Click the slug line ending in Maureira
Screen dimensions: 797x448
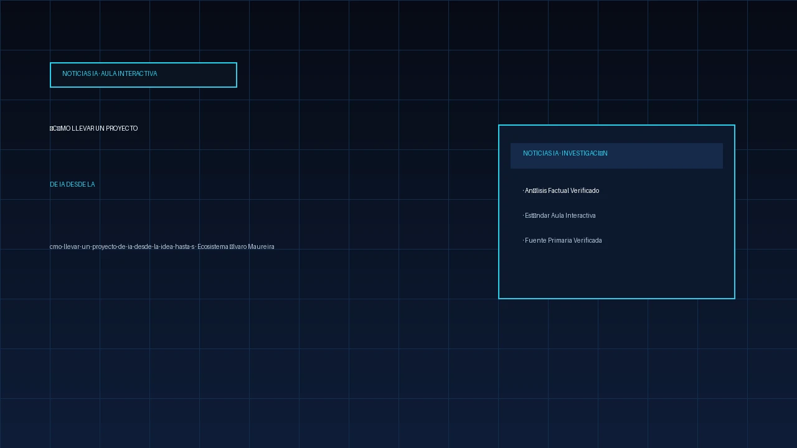(x=162, y=246)
